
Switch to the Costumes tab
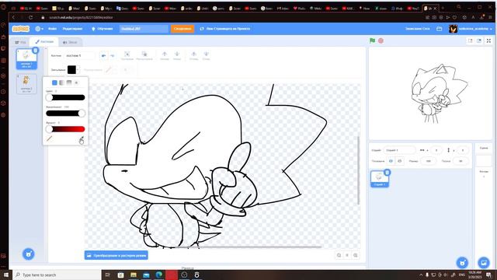44,41
